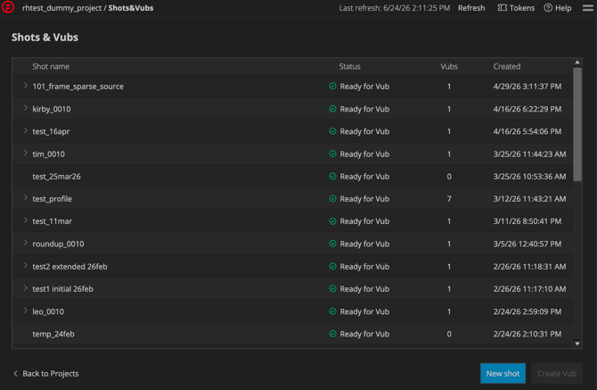Expand the 101_frame_sparse_source shot row
The image size is (597, 390).
tap(26, 86)
